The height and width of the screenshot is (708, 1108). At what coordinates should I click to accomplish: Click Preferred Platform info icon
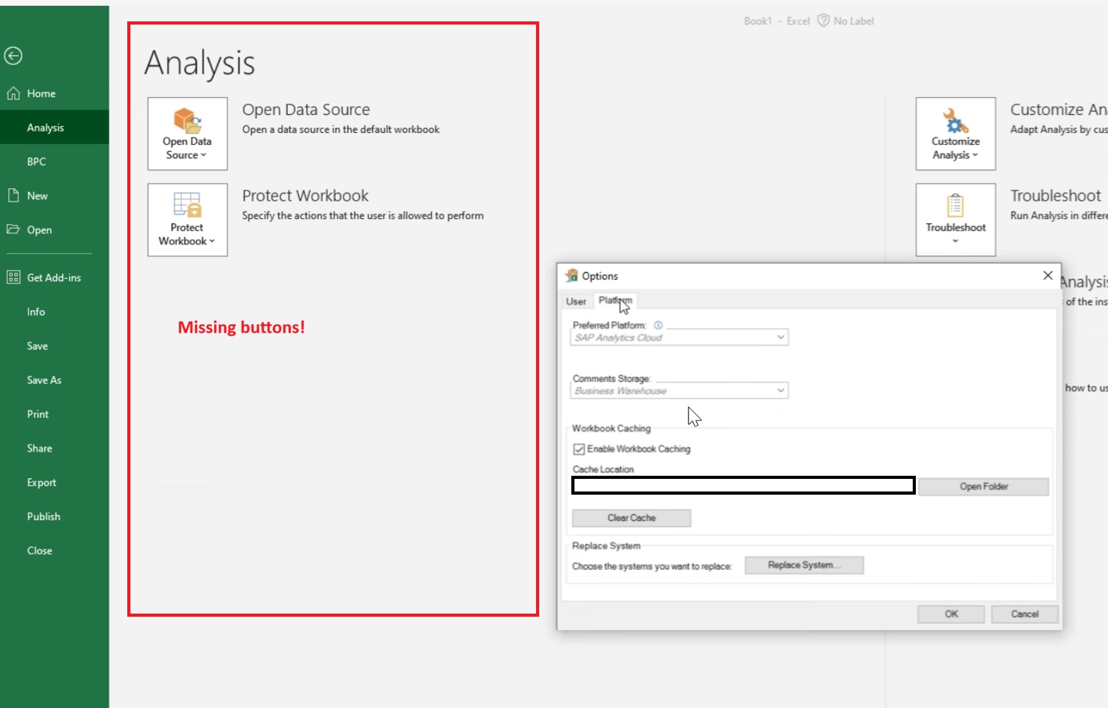pos(658,325)
